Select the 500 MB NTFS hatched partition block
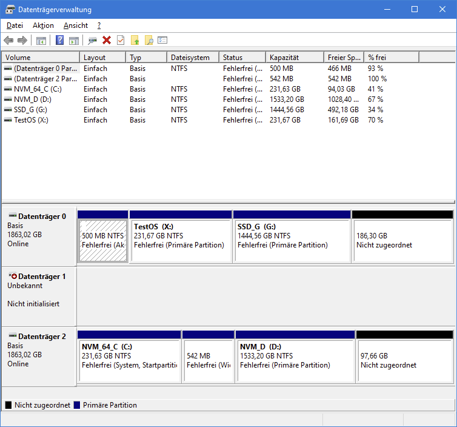This screenshot has height=427, width=457. pos(103,241)
